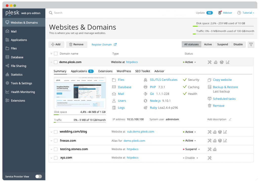Open the SEO chart icon for freeze.com
The image size is (259, 182).
(225, 141)
